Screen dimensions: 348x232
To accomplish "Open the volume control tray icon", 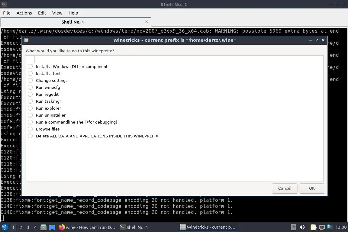I will (302, 227).
